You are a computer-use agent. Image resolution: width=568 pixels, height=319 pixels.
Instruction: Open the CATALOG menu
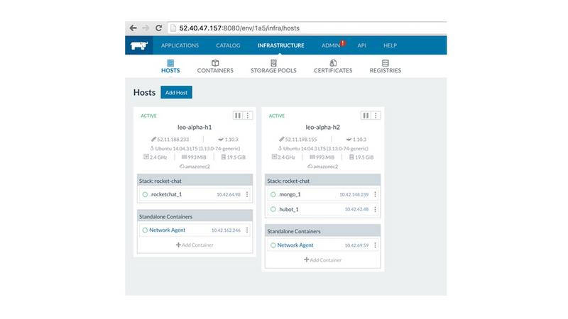[228, 45]
